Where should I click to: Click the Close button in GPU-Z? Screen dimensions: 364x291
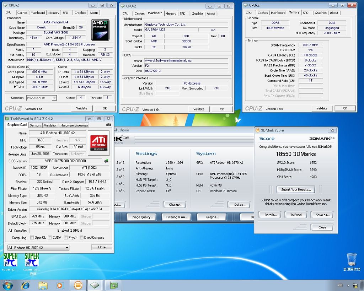(102, 247)
